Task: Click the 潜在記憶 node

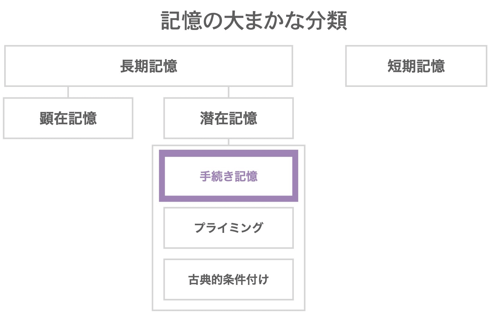Action: [229, 118]
